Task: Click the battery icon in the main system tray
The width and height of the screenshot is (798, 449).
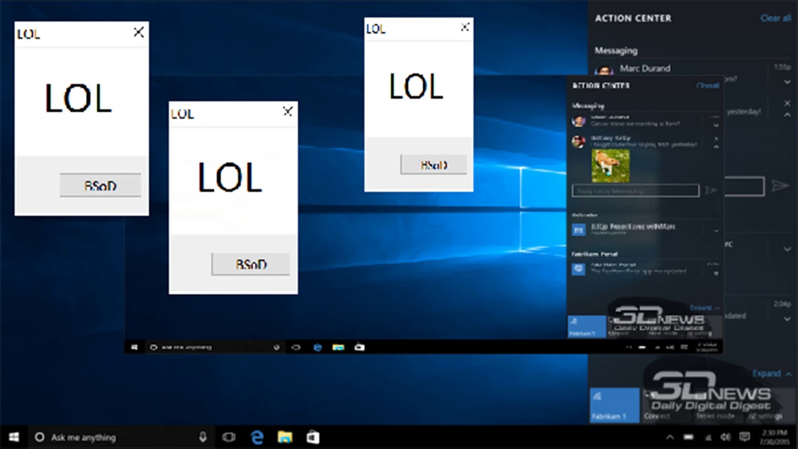Action: pyautogui.click(x=689, y=437)
